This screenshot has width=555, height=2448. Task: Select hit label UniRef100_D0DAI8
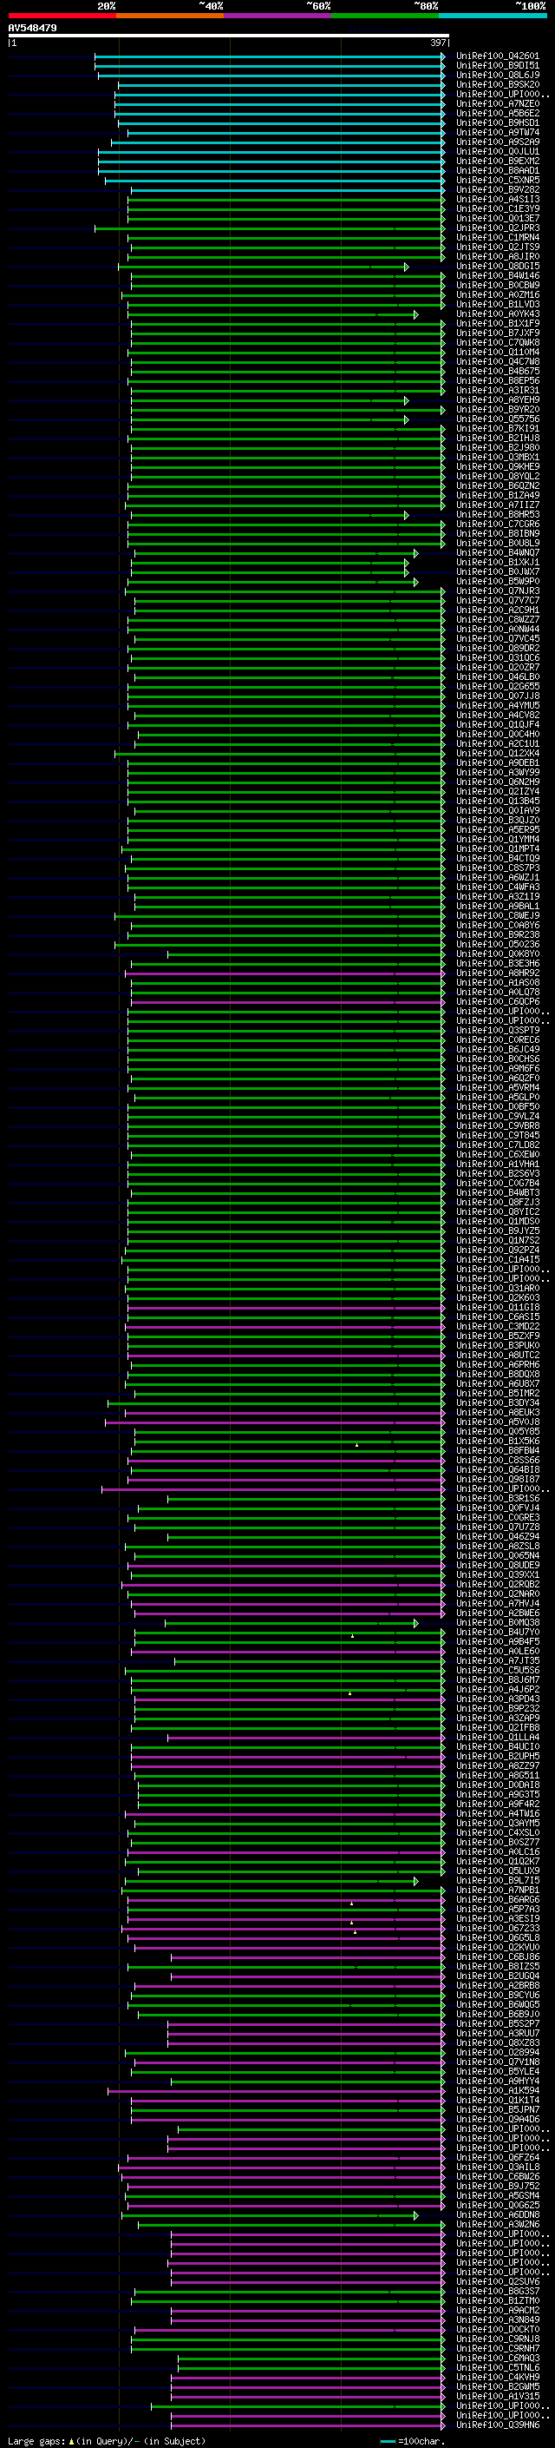(498, 1785)
